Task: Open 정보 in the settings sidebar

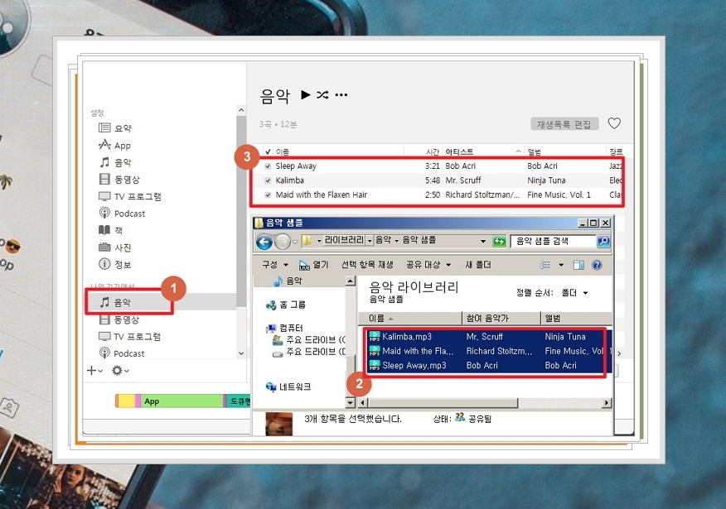Action: coord(115,264)
